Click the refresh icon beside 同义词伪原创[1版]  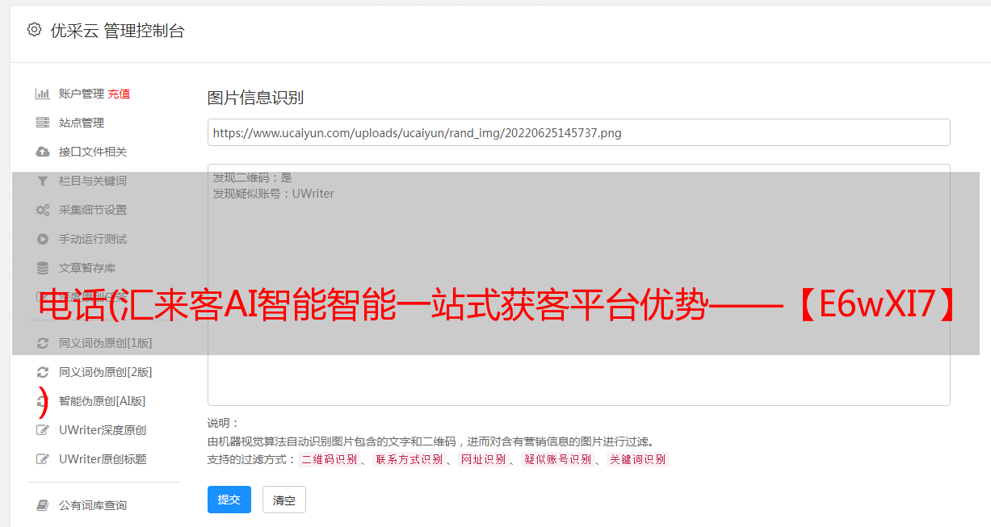point(43,343)
